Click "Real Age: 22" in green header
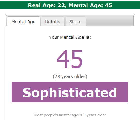Viewport: 140px width, 120px height. point(46,5)
